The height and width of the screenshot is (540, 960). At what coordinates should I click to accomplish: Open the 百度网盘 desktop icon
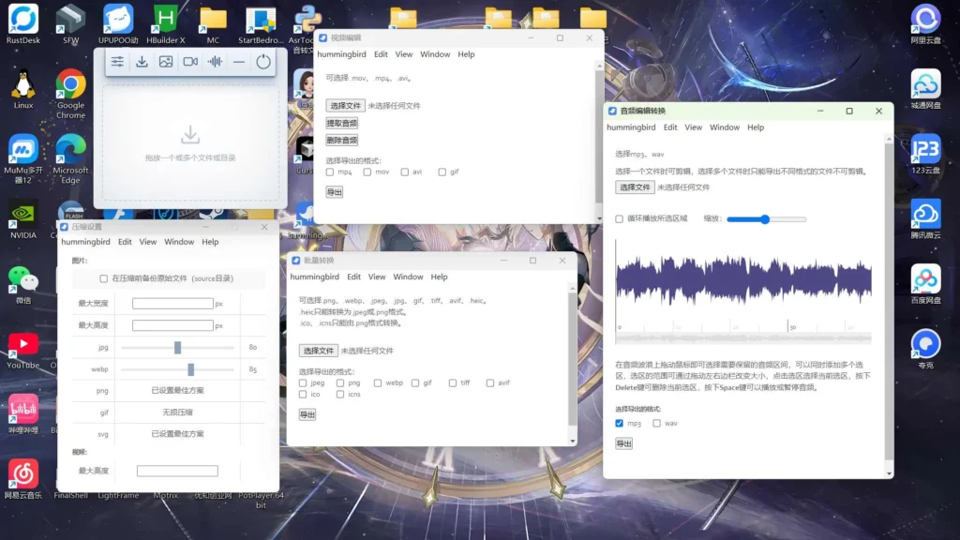[x=925, y=285]
